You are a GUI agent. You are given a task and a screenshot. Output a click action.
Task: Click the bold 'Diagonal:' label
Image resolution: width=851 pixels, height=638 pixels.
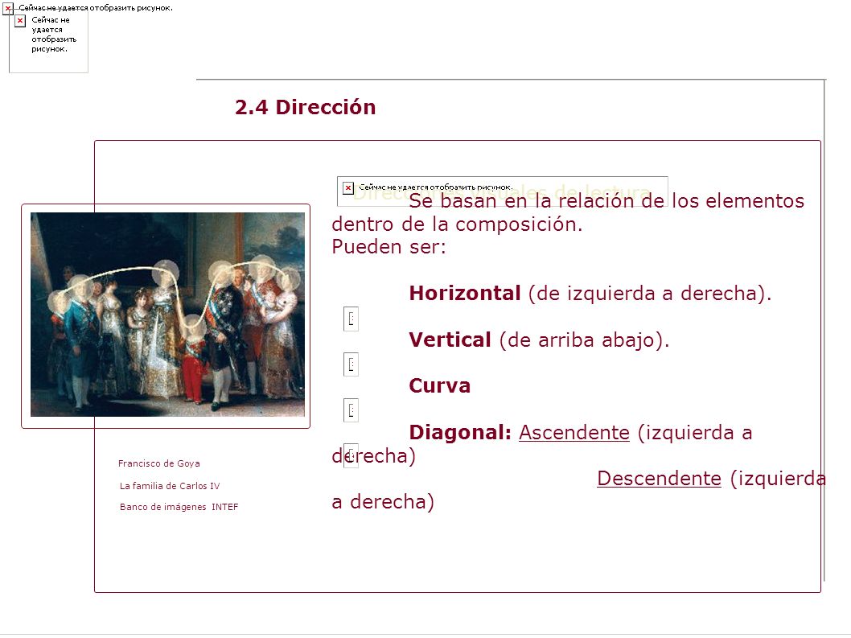[460, 433]
